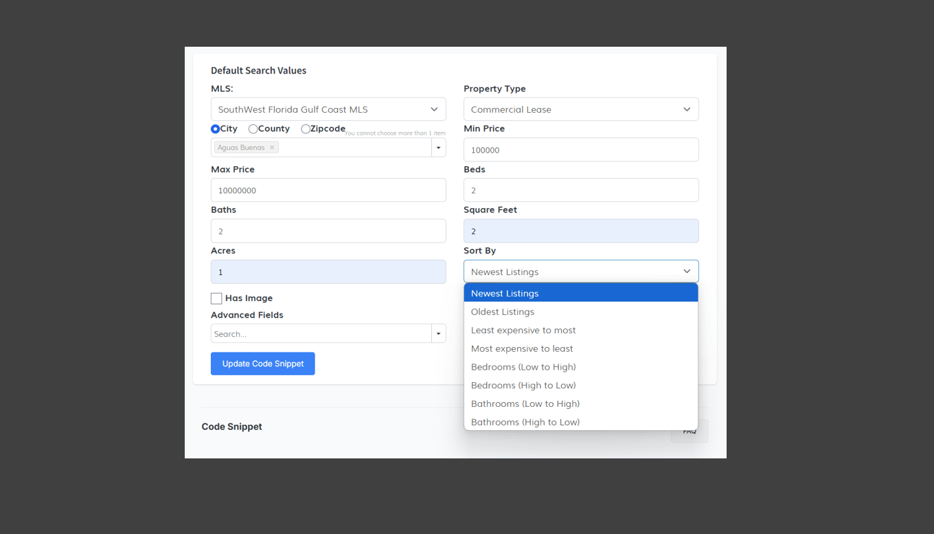Pick Bedrooms (Low to High) sorting
Viewport: 934px width, 534px height.
click(523, 367)
